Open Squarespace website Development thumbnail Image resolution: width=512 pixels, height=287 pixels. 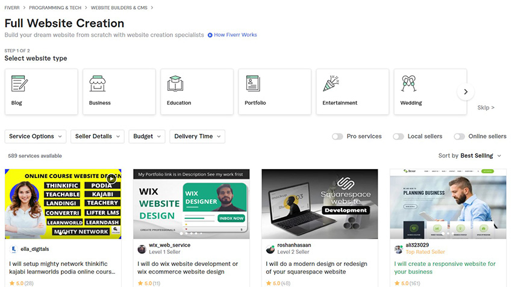coord(320,204)
